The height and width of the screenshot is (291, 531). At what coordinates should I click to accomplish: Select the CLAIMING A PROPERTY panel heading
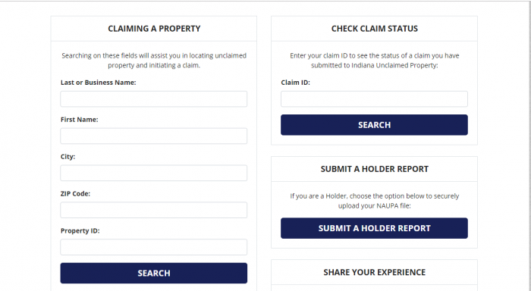pyautogui.click(x=154, y=29)
